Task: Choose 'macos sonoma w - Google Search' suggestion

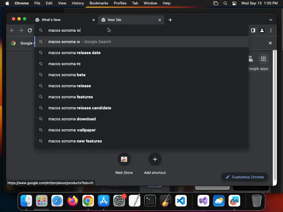Action: coord(142,42)
